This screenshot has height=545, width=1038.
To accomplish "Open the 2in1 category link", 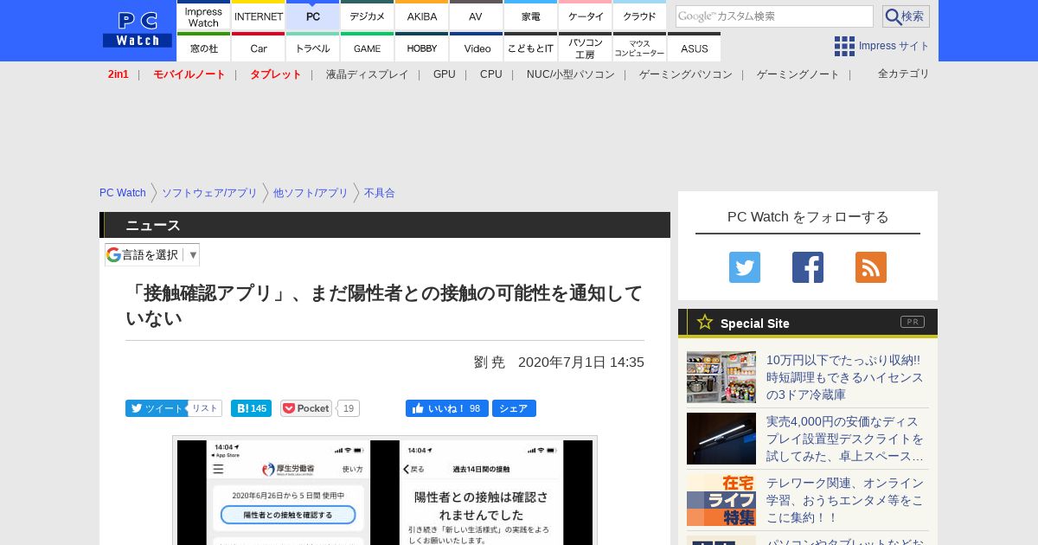I will pyautogui.click(x=119, y=74).
